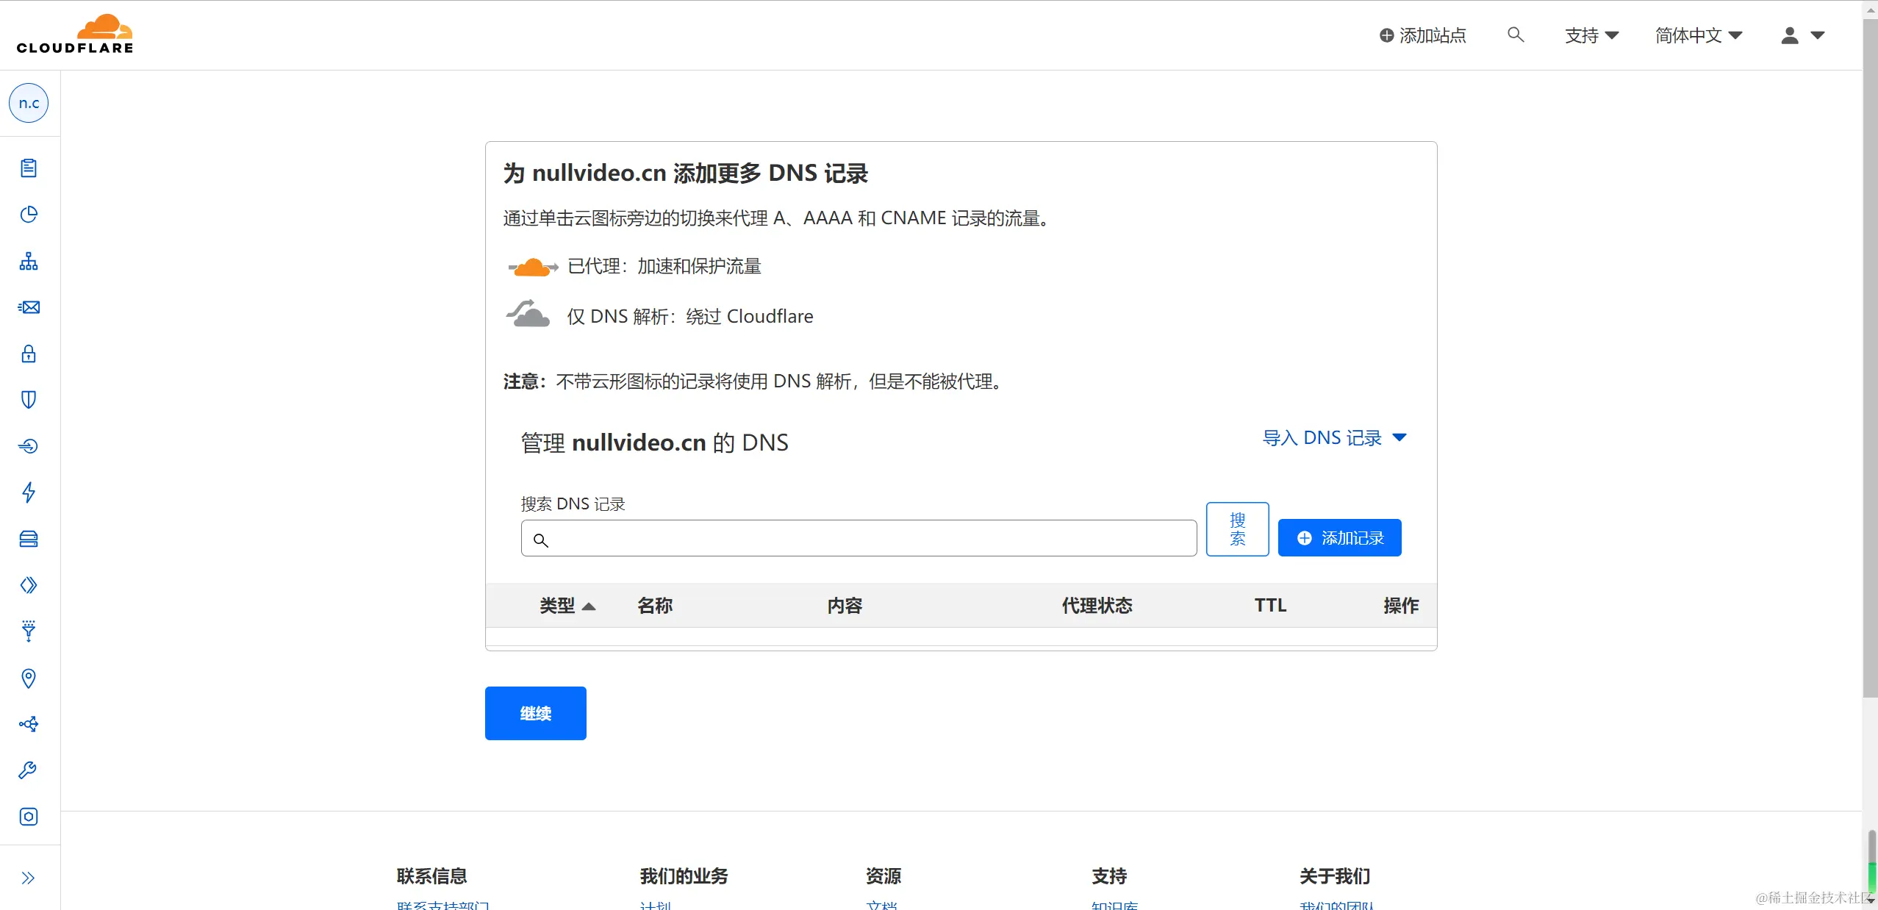This screenshot has width=1878, height=910.
Task: Open the Analytics pie chart icon
Action: (29, 215)
